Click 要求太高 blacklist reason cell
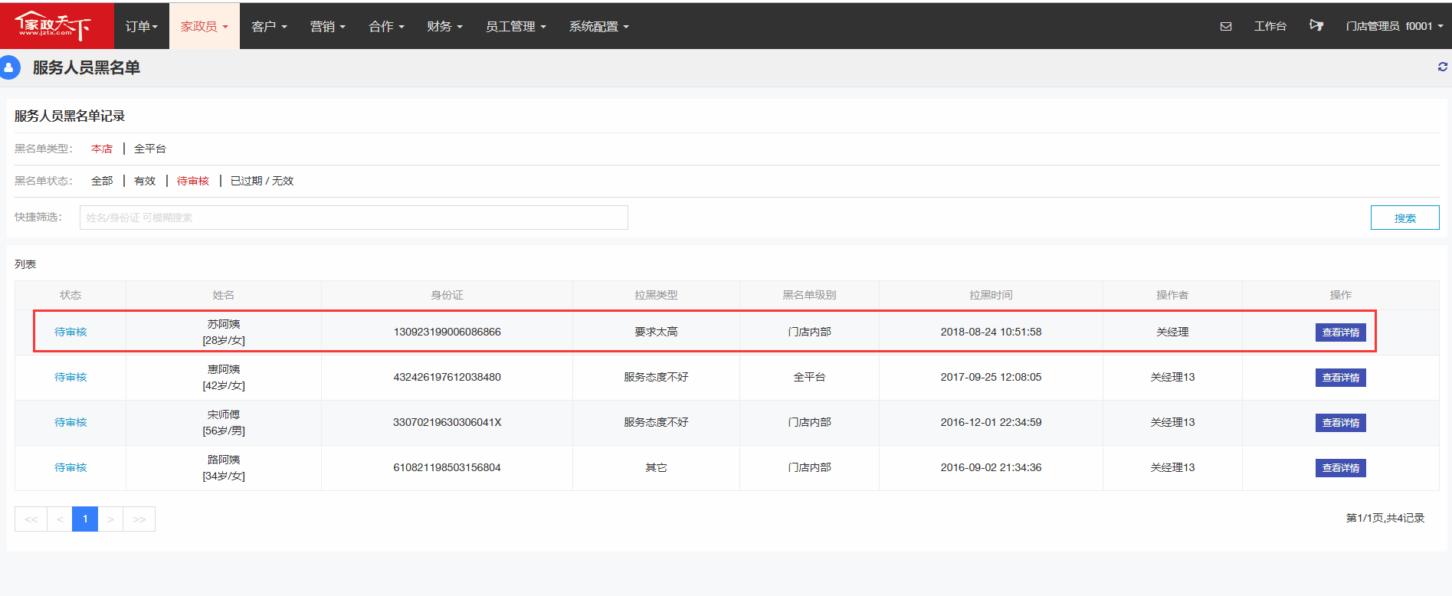The width and height of the screenshot is (1452, 596). click(x=656, y=332)
